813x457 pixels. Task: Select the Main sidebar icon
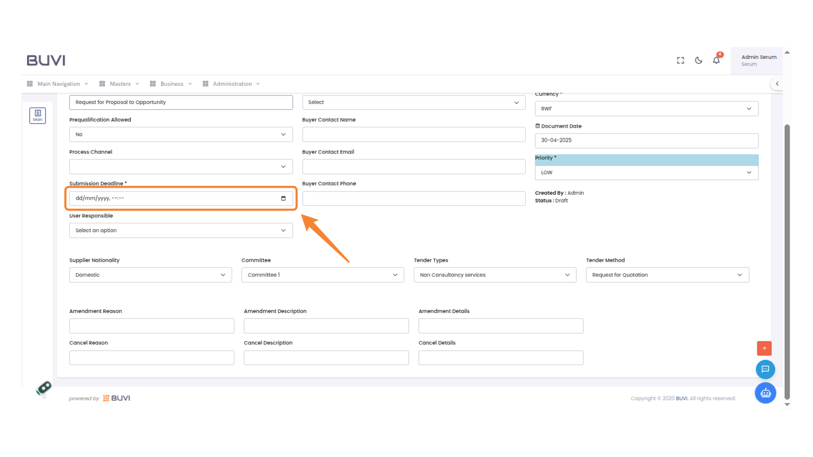[x=38, y=115]
